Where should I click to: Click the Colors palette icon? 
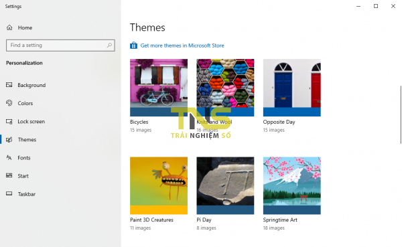9,103
